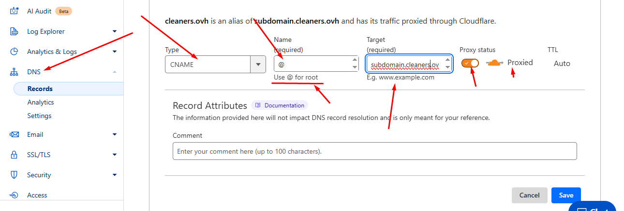Open Log Explorer in sidebar
Screen dimensions: 624x211
pos(46,31)
